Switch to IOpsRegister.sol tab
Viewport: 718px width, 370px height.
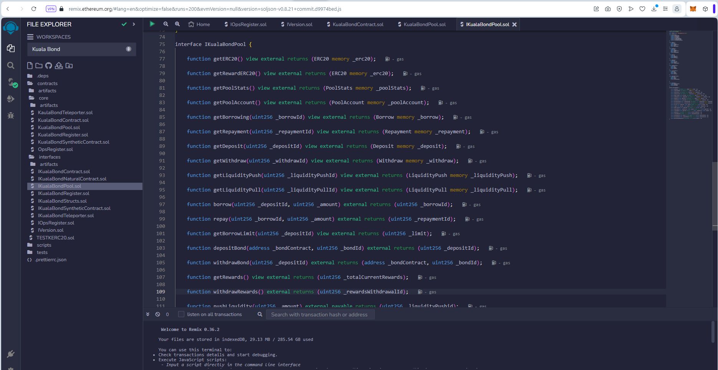click(x=245, y=24)
